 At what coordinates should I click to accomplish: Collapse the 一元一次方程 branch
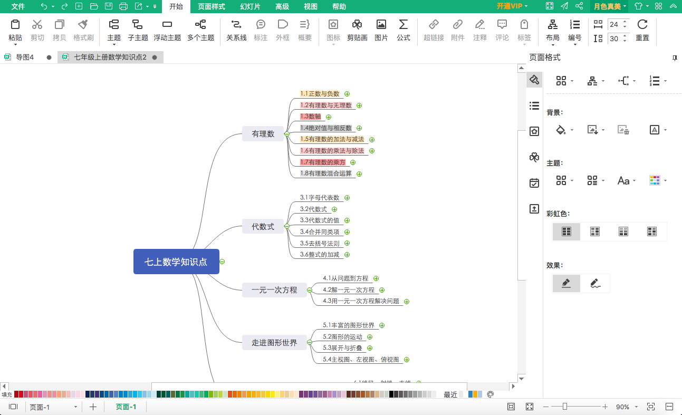click(310, 290)
